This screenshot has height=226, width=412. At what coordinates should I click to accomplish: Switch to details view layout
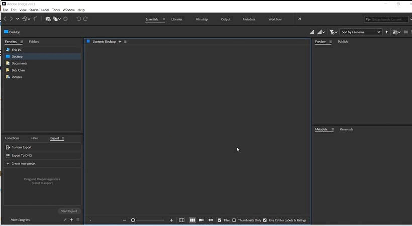tap(201, 220)
